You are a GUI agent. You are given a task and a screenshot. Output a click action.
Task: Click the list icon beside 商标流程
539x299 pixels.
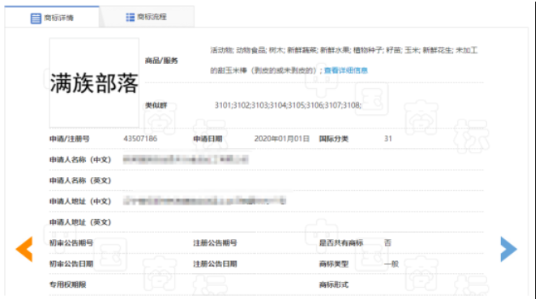tap(130, 17)
